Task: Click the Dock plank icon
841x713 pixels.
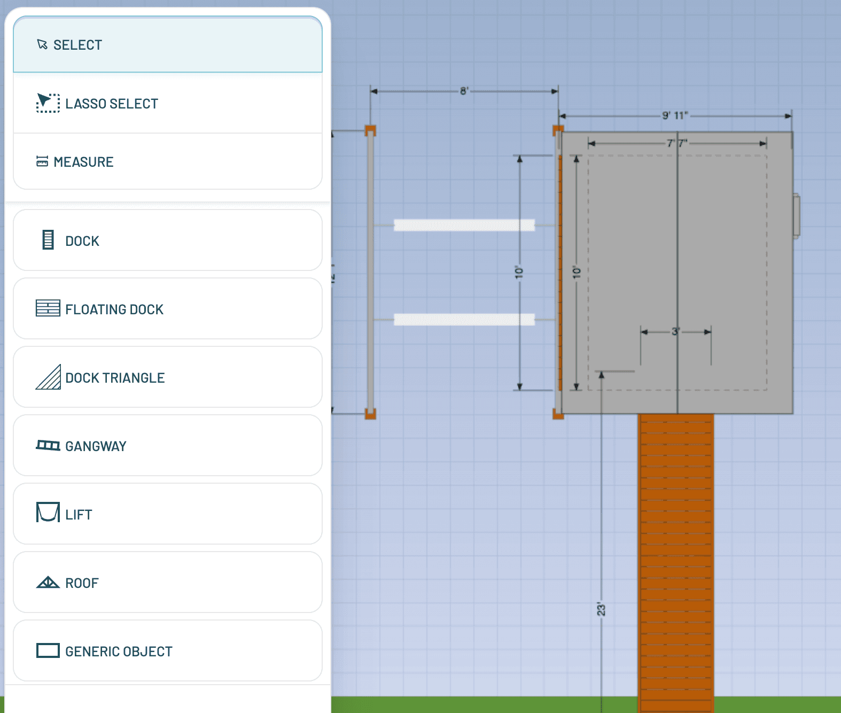Action: [48, 240]
